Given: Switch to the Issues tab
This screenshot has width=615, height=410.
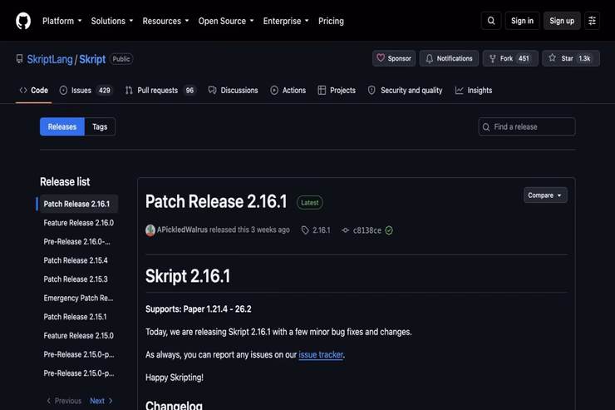Looking at the screenshot, I should point(86,91).
